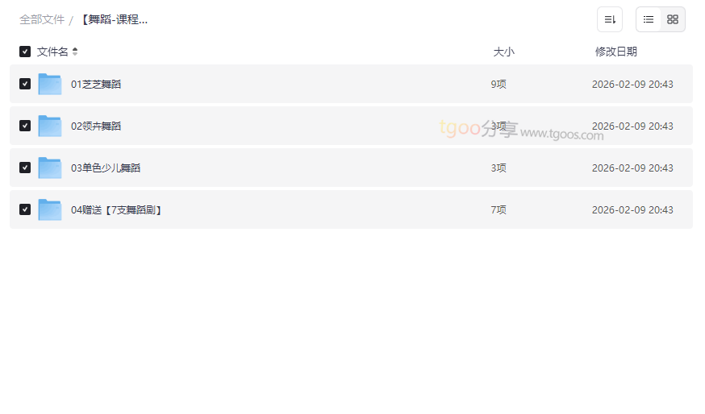Select the 03单色少儿舞蹈 row date

632,168
